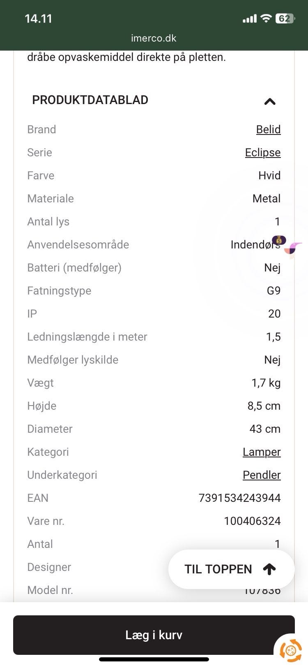Image resolution: width=308 pixels, height=668 pixels.
Task: Tap the money bag badge icon
Action: coord(279,240)
